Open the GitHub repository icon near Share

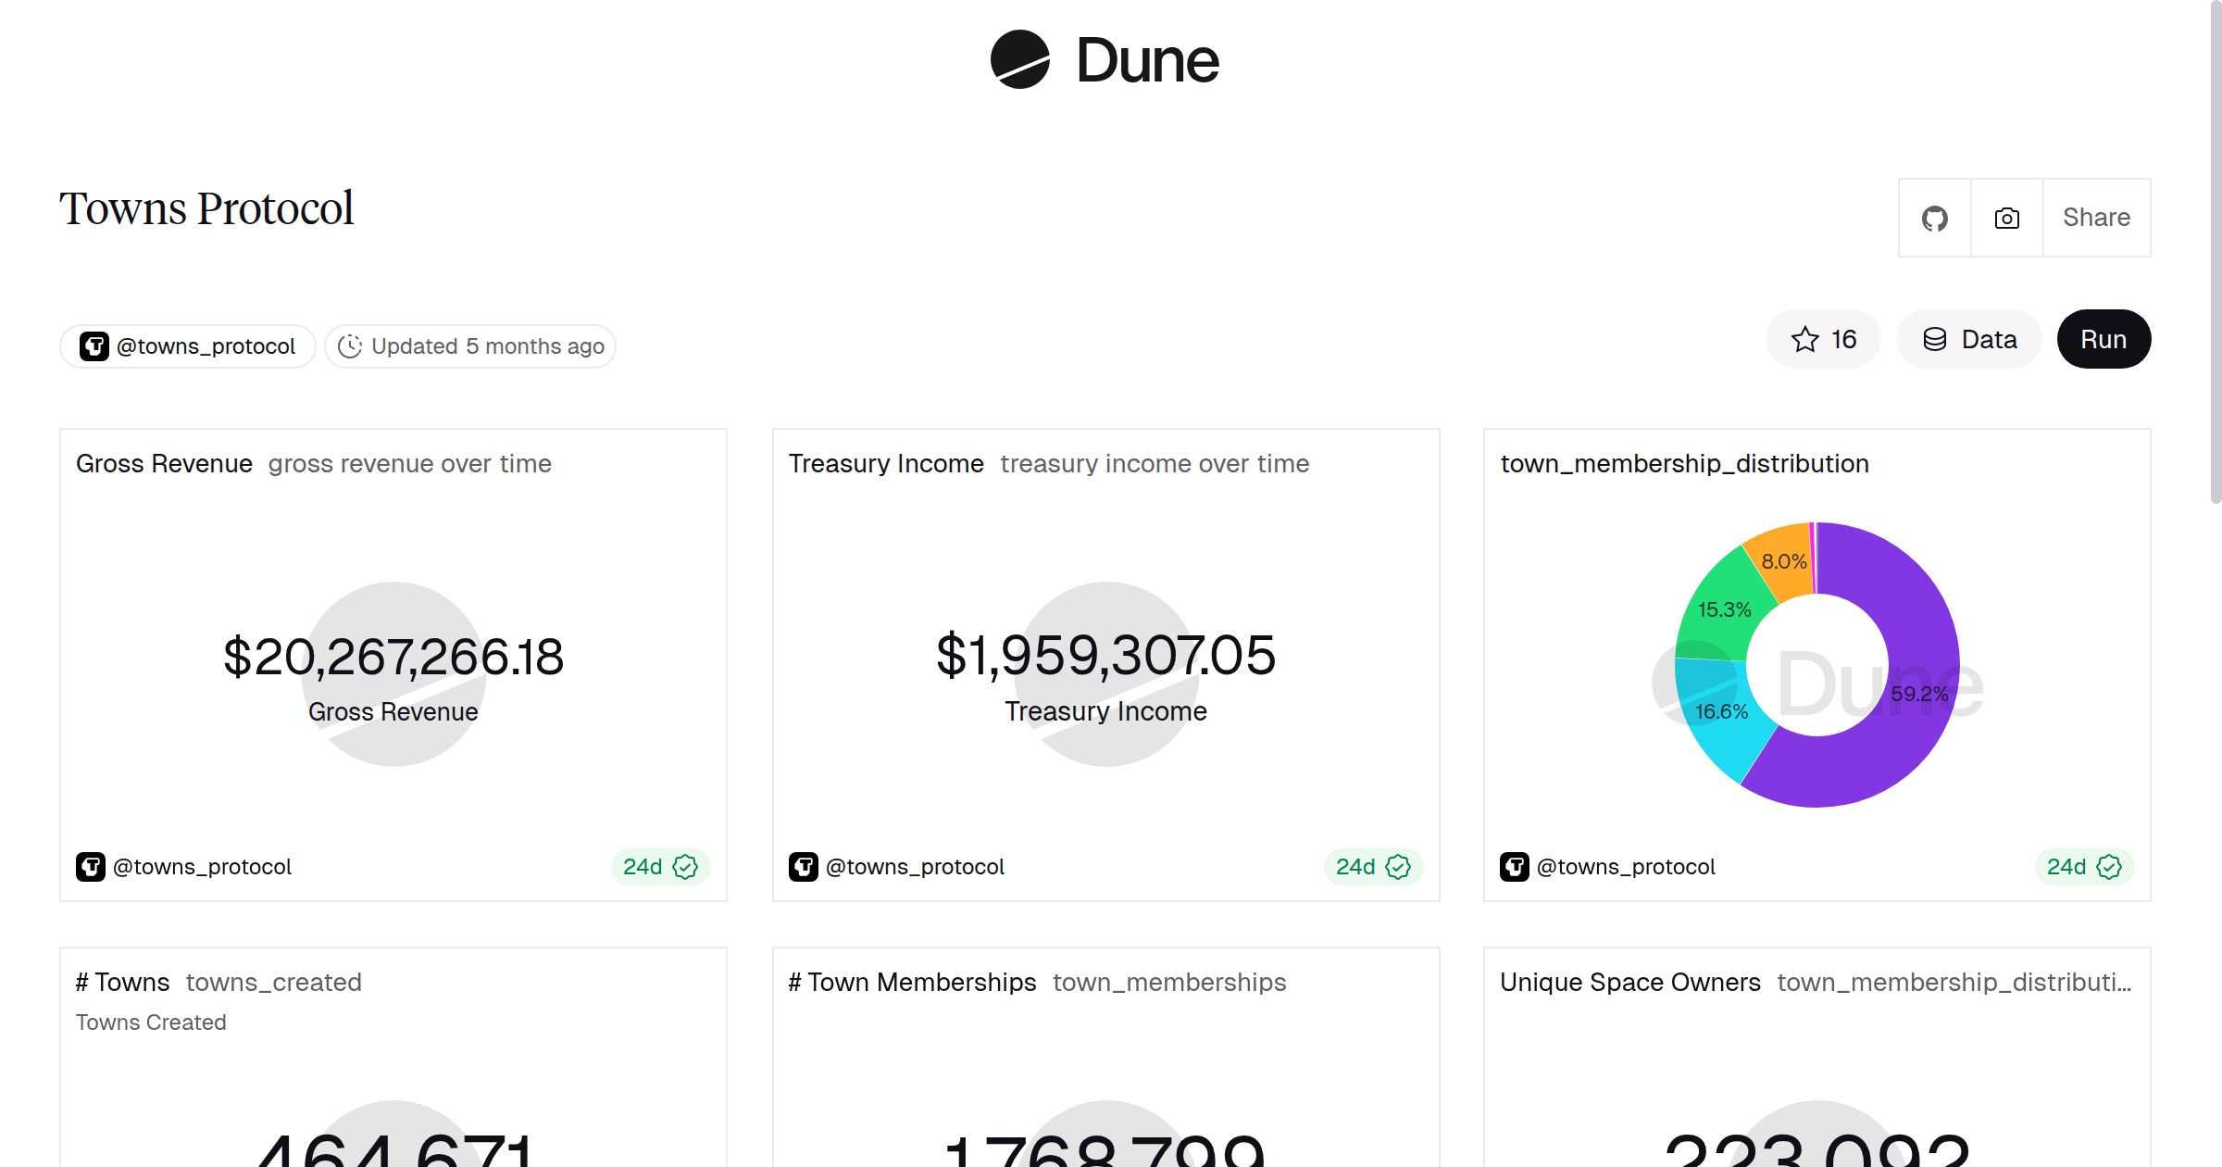coord(1934,217)
